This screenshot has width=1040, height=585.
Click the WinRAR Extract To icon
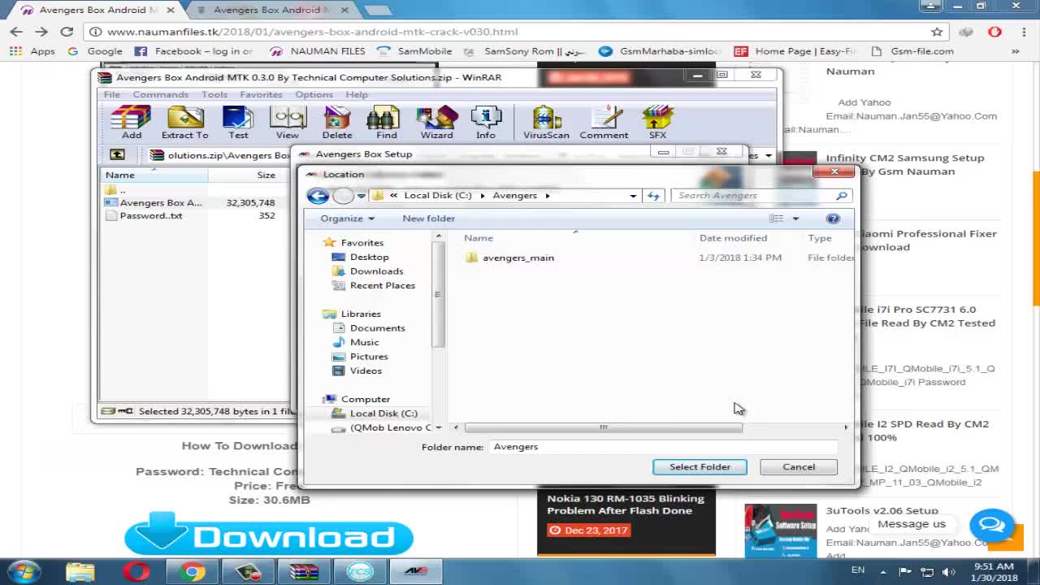tap(184, 122)
